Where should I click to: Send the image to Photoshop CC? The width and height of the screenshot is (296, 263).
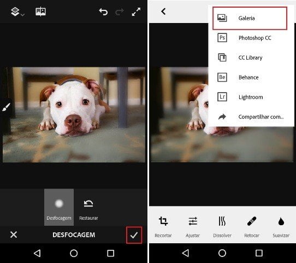(x=250, y=38)
